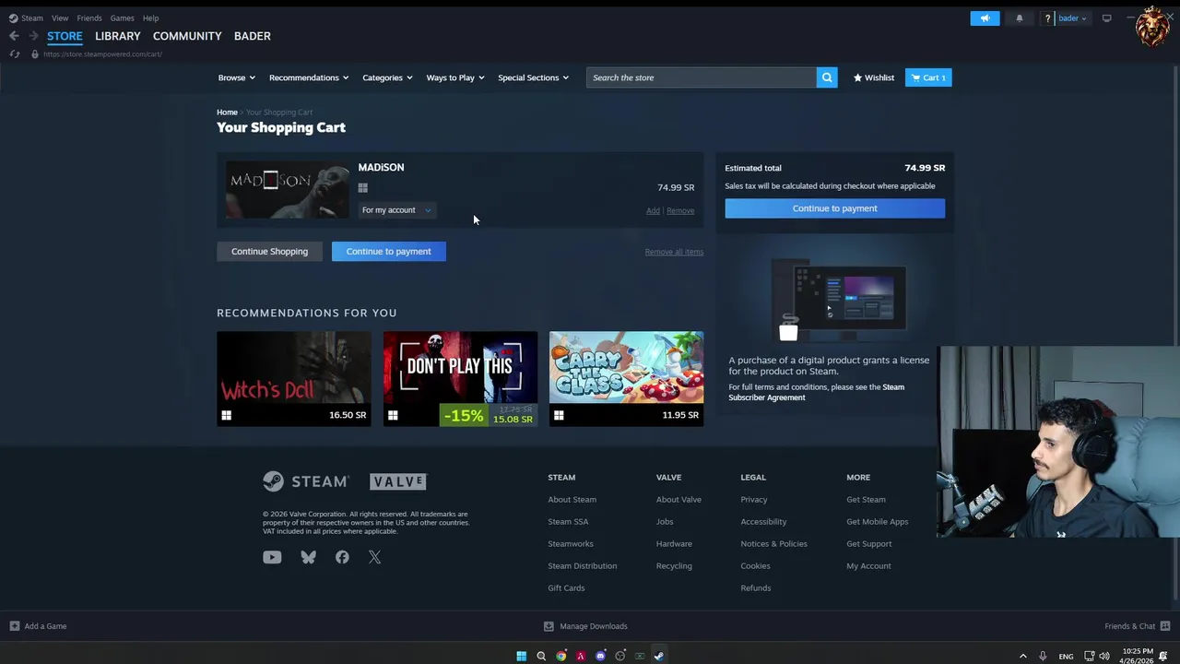
Task: Open Friends & Chat icon
Action: coord(1165,626)
